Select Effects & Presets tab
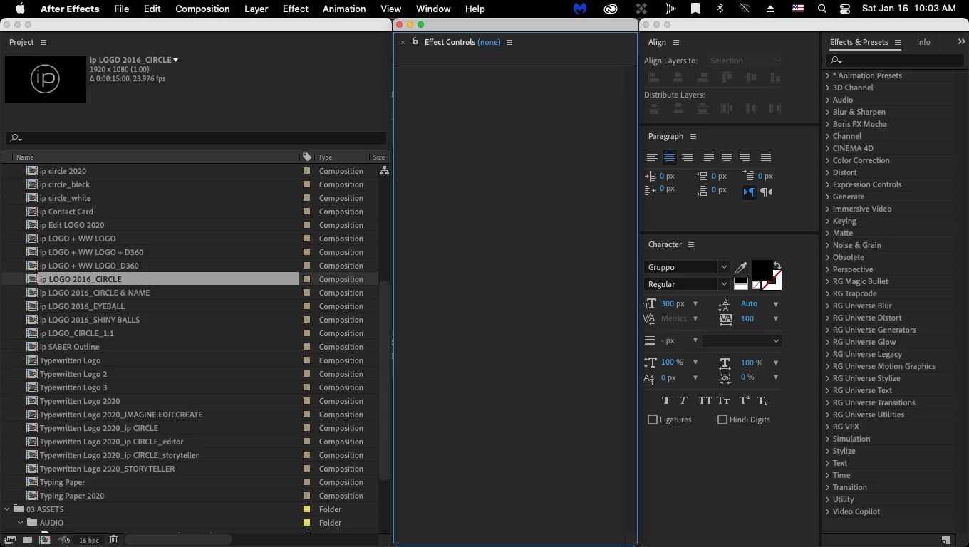Viewport: 969px width, 547px height. (859, 42)
